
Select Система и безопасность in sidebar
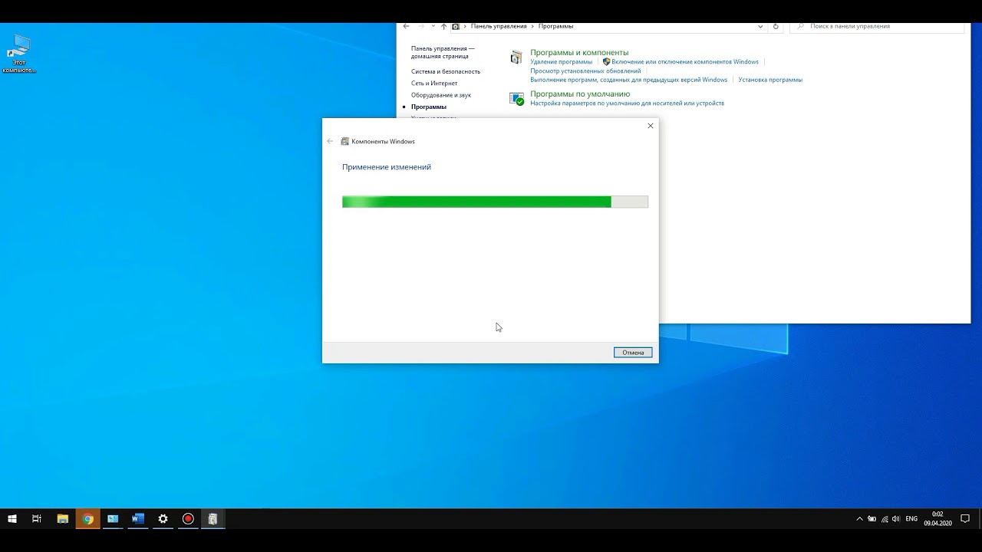446,71
